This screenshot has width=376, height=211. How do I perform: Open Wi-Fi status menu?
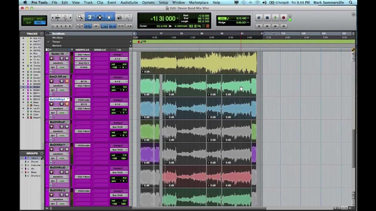tap(257, 3)
